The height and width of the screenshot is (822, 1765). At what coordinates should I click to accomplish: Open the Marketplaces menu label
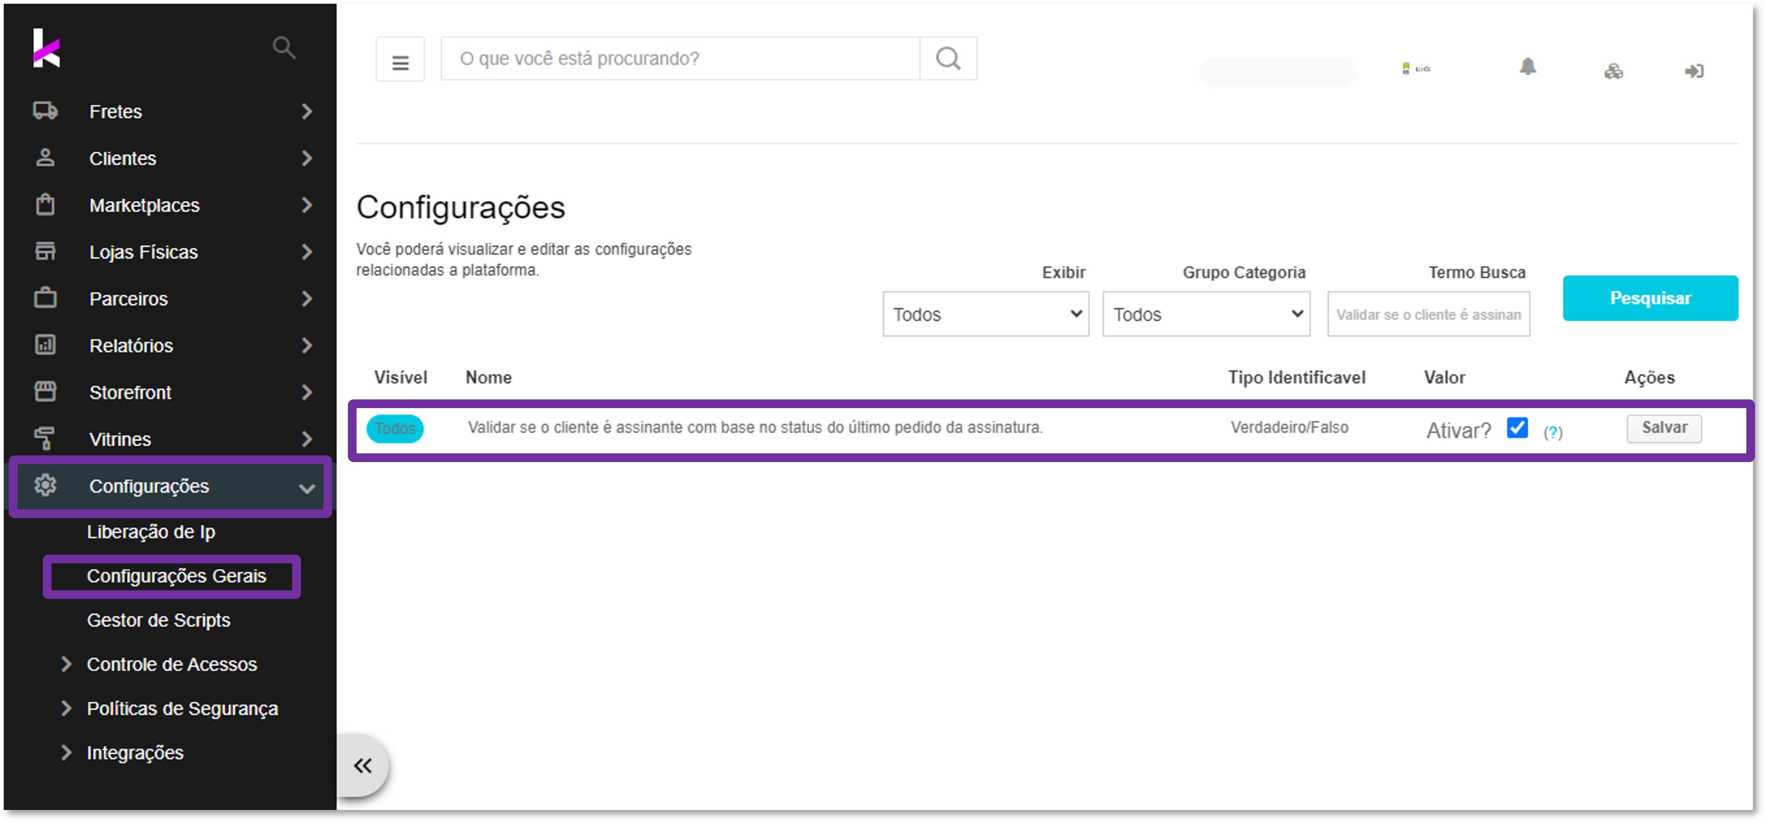tap(144, 205)
